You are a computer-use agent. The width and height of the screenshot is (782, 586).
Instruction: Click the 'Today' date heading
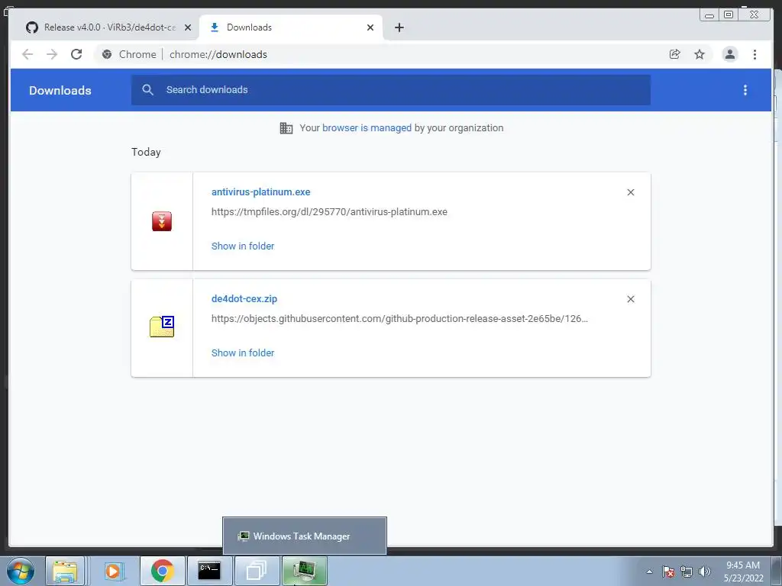click(x=146, y=152)
